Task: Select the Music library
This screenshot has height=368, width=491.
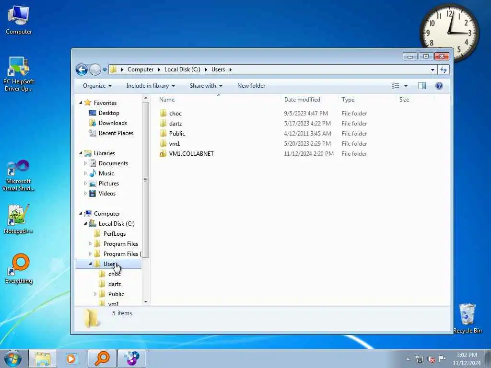Action: [106, 173]
